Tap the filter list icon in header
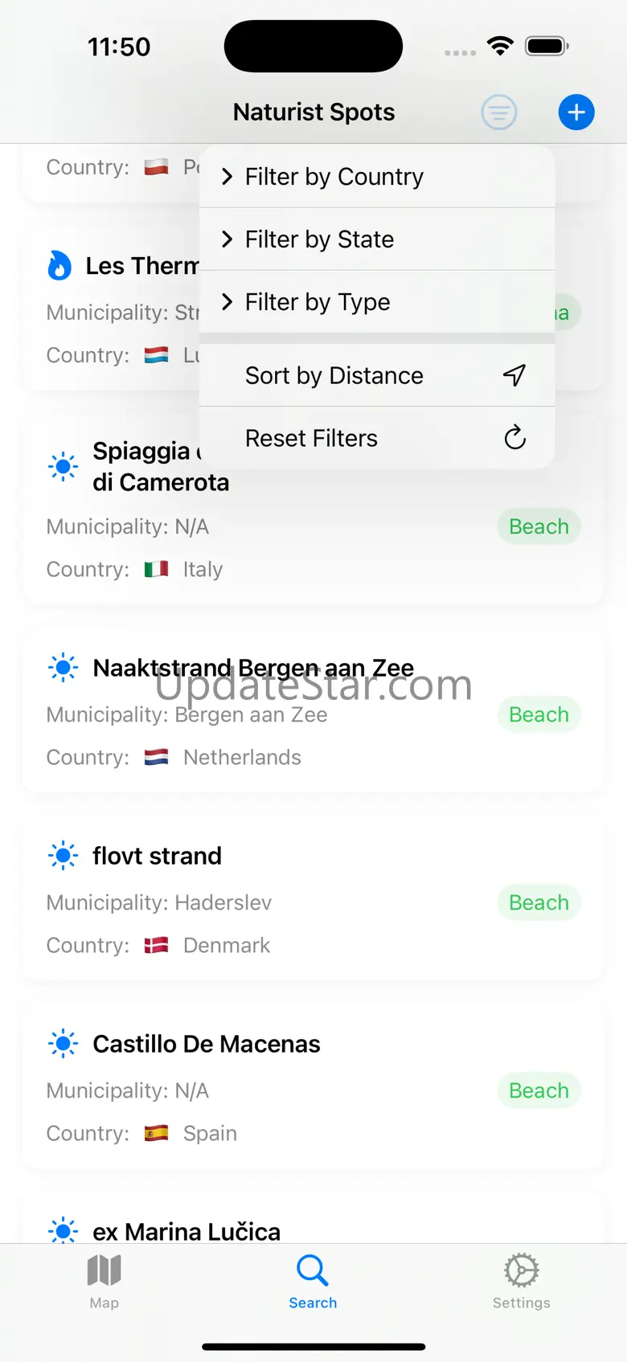 tap(499, 112)
